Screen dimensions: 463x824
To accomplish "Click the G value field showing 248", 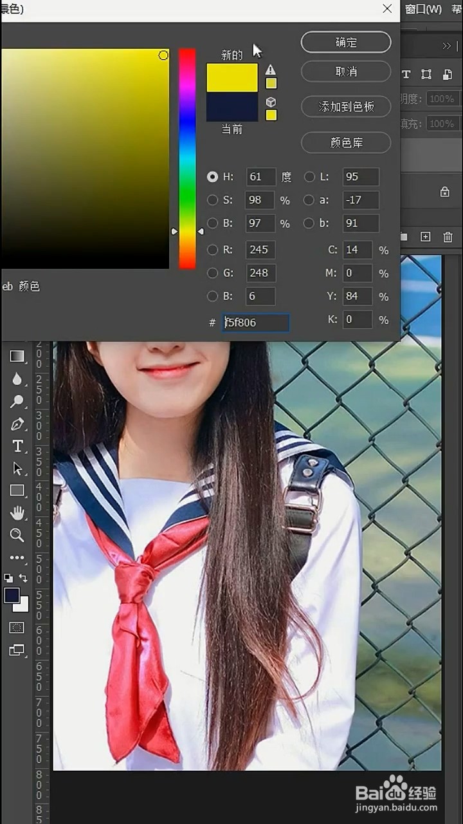I will coord(260,273).
